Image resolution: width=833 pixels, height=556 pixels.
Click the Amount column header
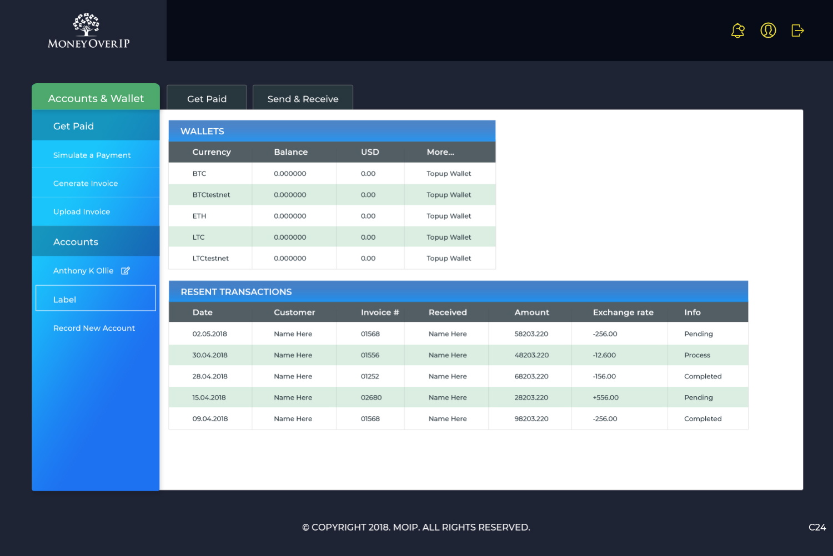[x=531, y=312]
